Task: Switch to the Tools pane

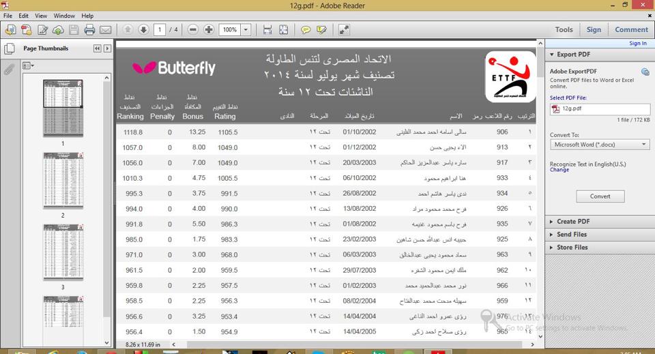Action: [x=564, y=29]
